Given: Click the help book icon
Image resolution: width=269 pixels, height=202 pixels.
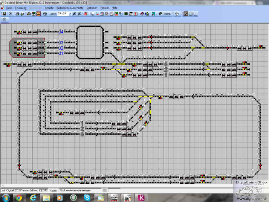Looking at the screenshot, I should pos(142,14).
